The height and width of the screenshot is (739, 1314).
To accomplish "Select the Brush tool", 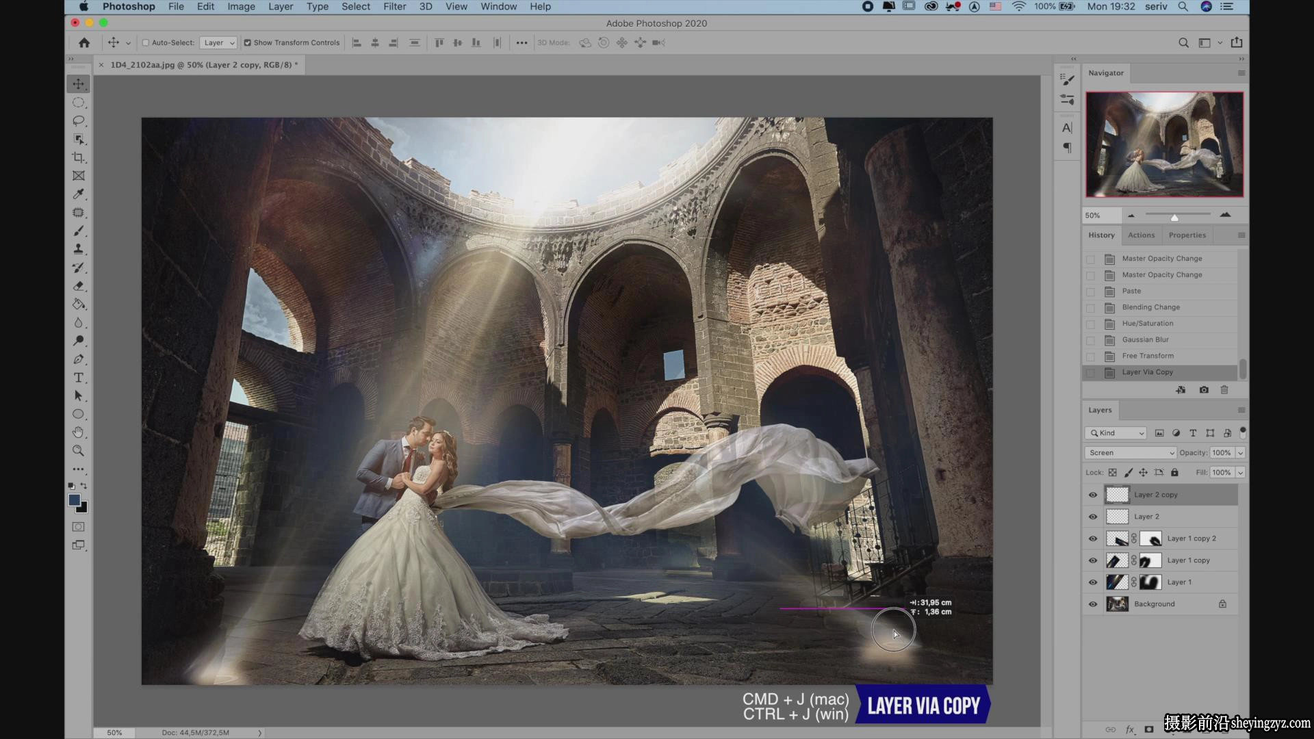I will [x=79, y=231].
